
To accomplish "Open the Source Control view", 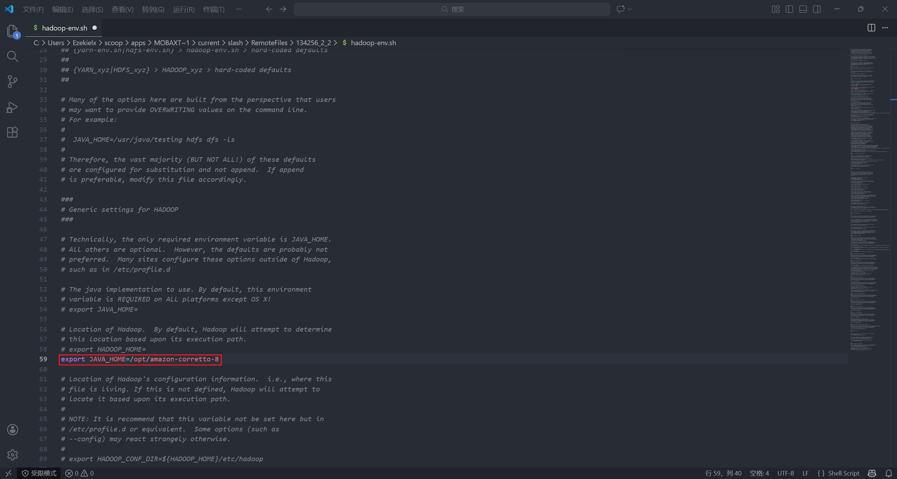I will pos(12,82).
